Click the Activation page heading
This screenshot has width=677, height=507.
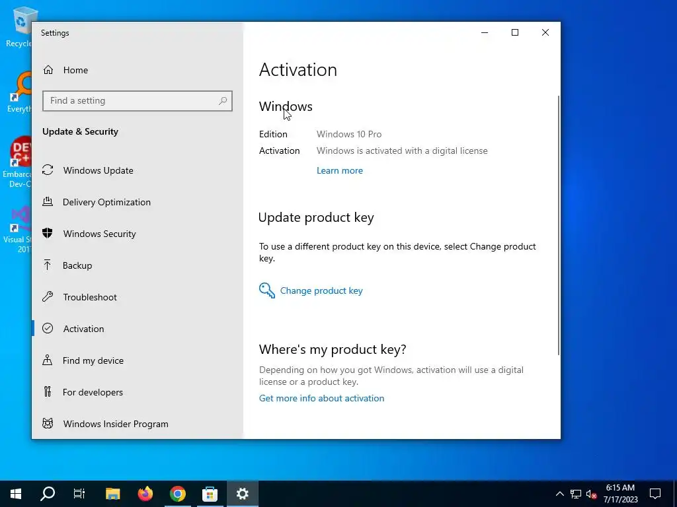[x=298, y=70]
